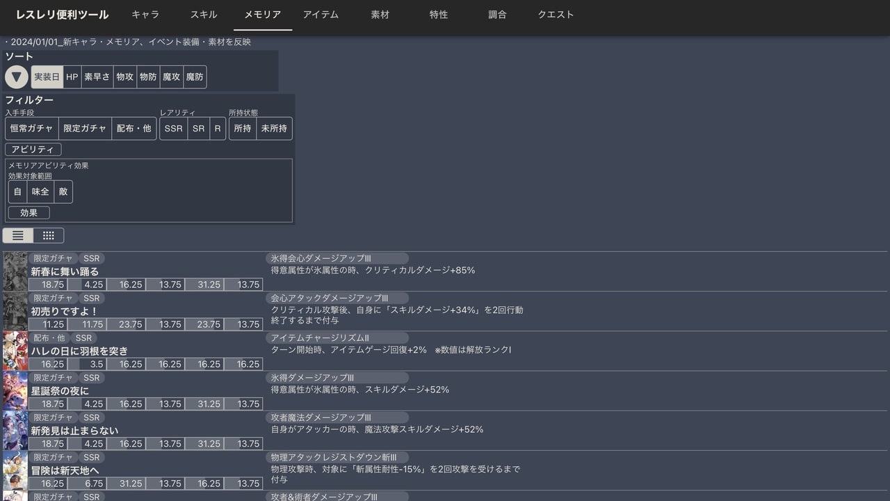Open the ハレの日に羽根を突き memoria thumbnail
Image resolution: width=890 pixels, height=501 pixels.
(15, 351)
